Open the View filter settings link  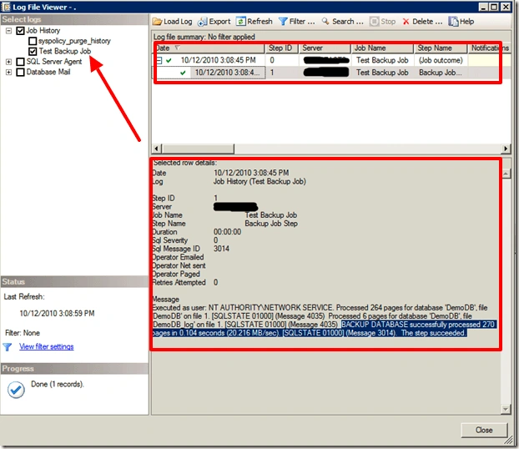point(47,346)
